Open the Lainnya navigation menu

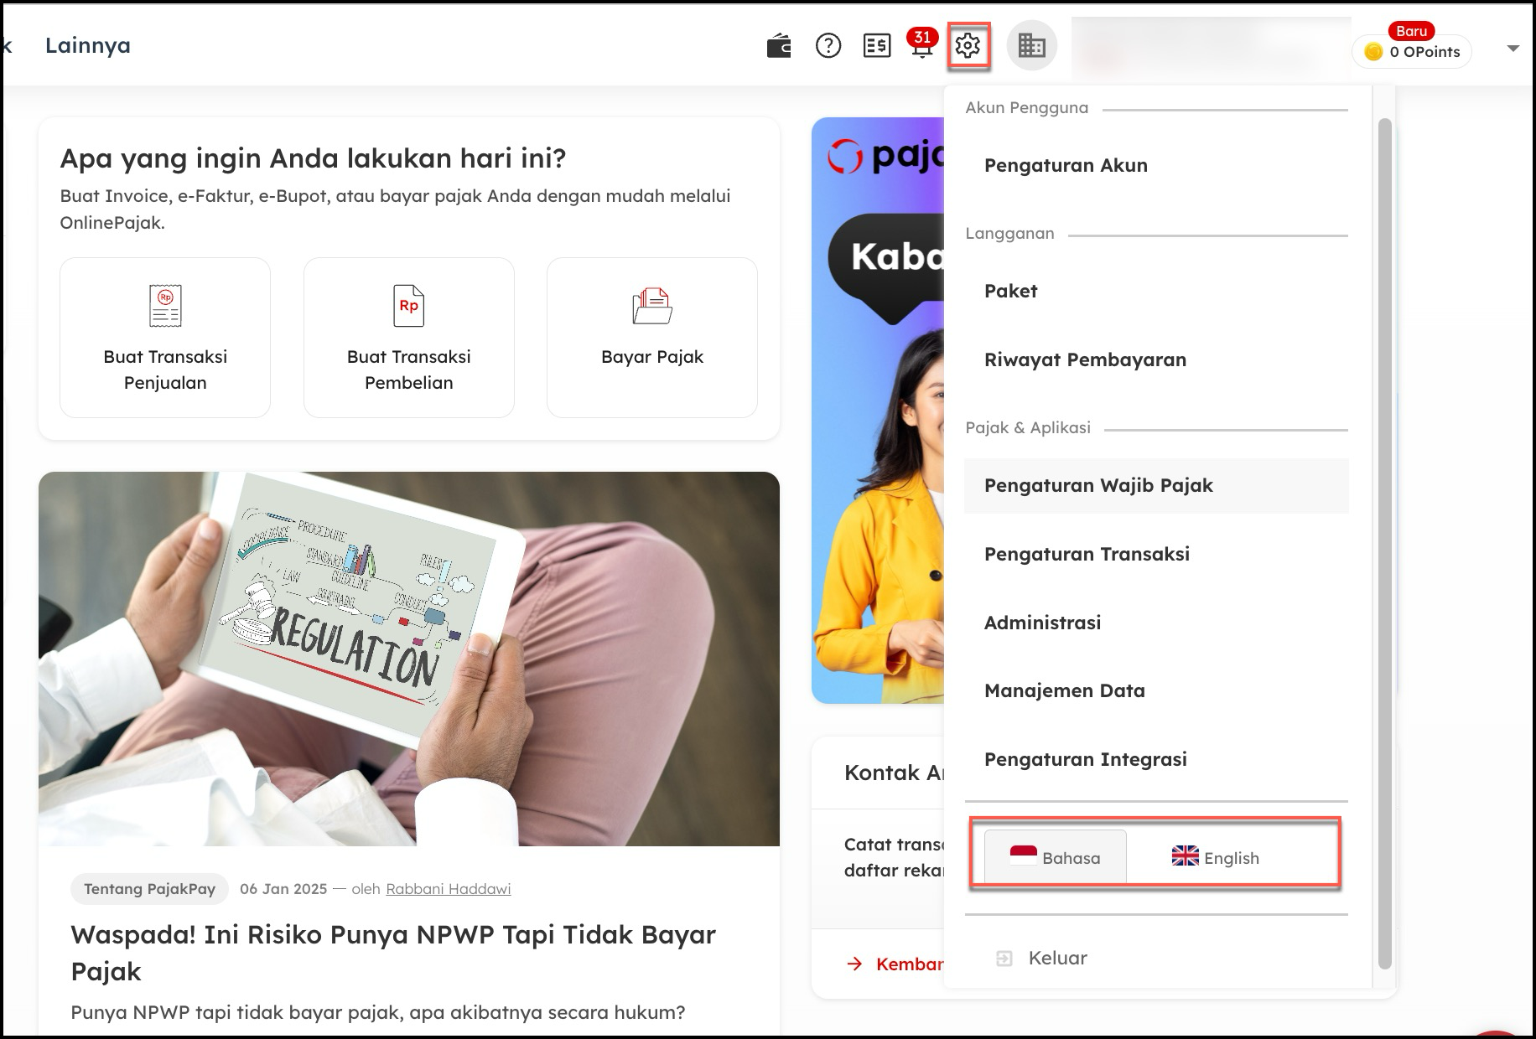click(x=88, y=45)
